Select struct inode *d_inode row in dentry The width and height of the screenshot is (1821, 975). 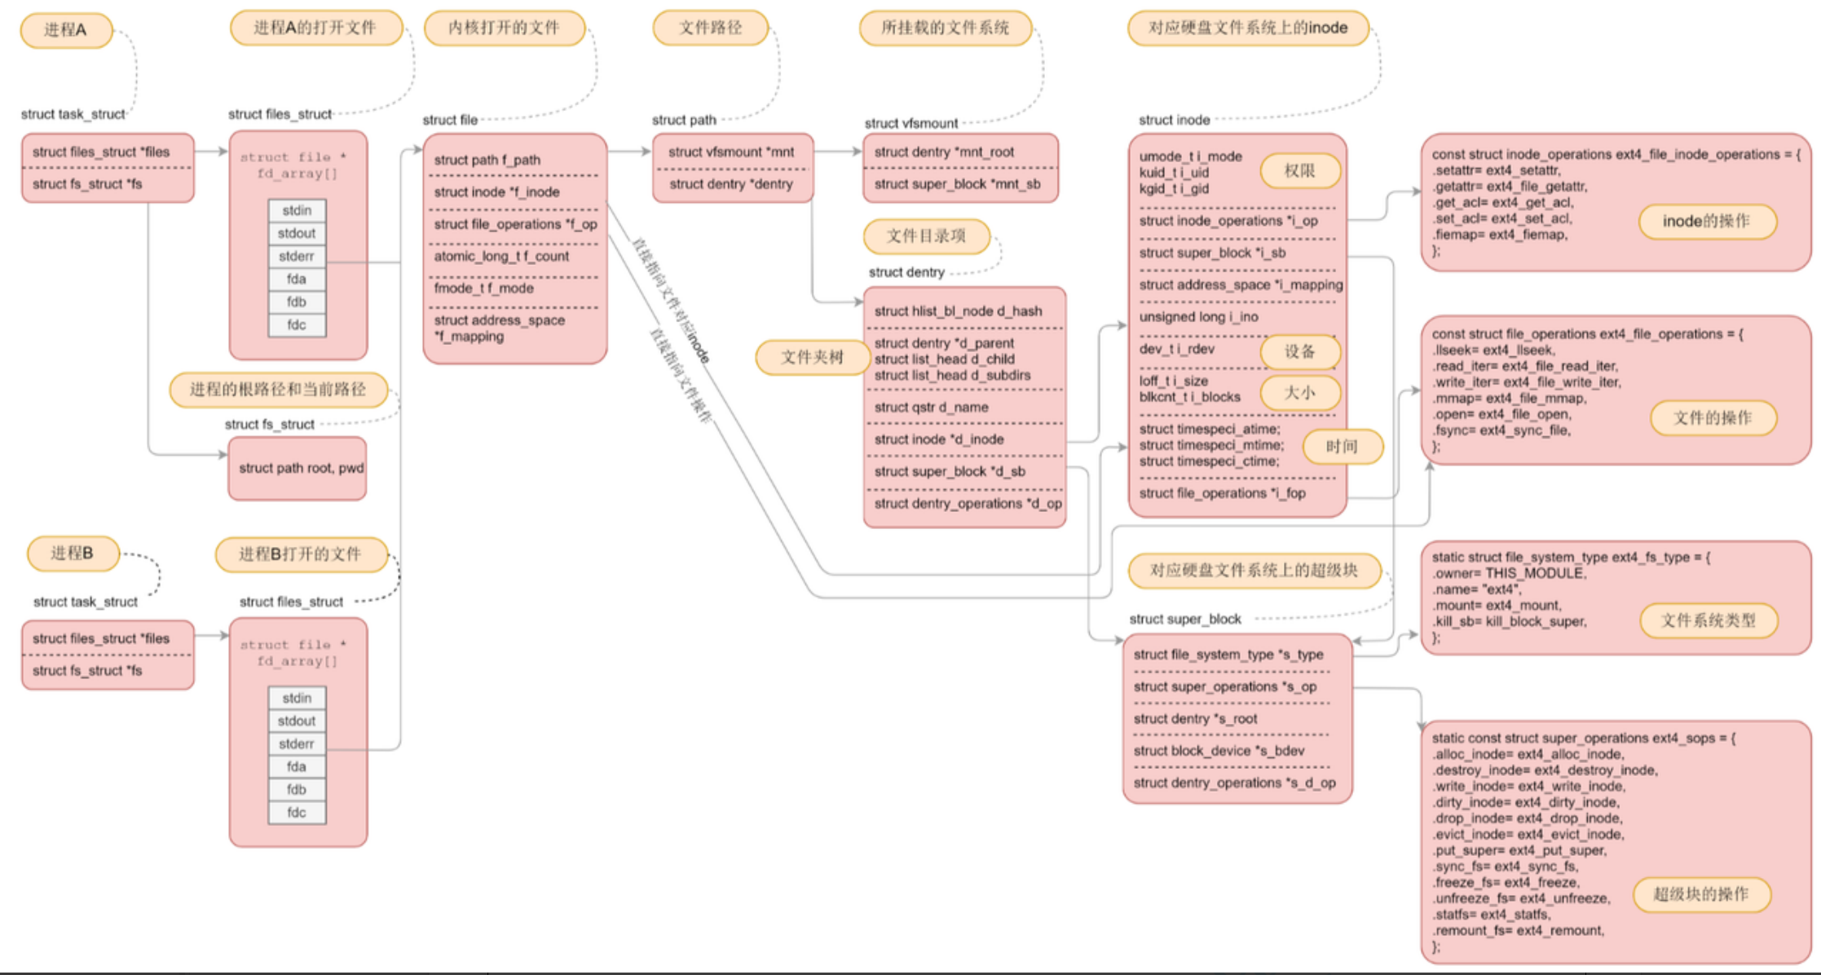click(939, 439)
